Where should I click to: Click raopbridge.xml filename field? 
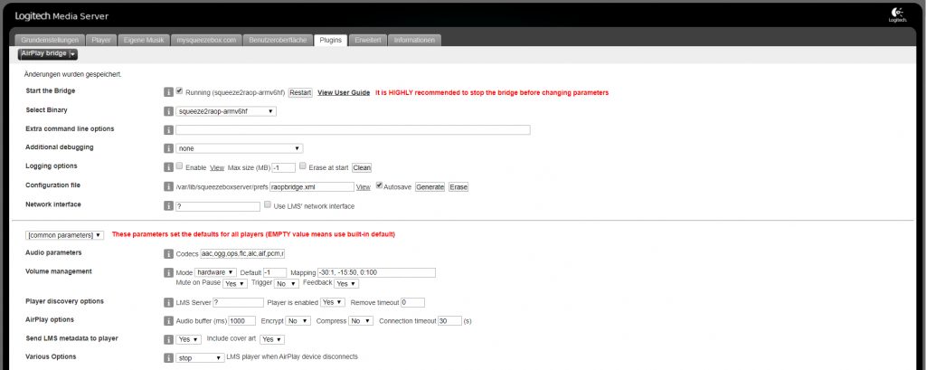(311, 186)
